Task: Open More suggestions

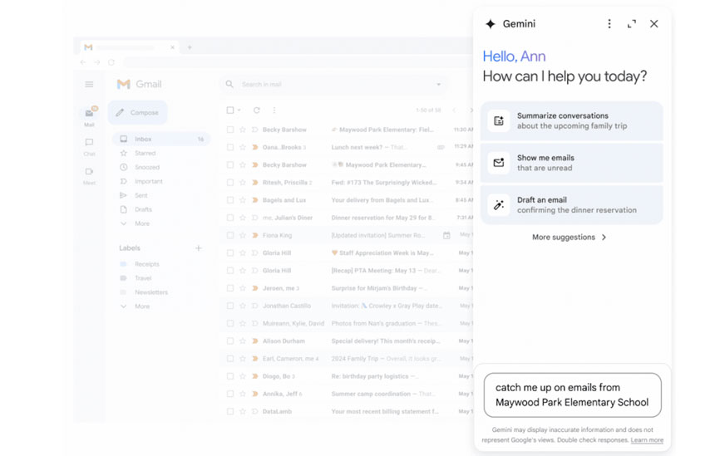Action: click(x=569, y=237)
